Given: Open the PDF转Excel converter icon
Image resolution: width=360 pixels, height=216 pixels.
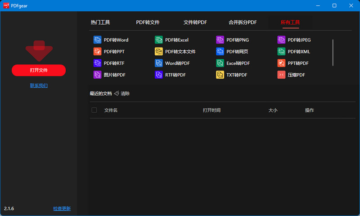Looking at the screenshot, I should [x=158, y=40].
